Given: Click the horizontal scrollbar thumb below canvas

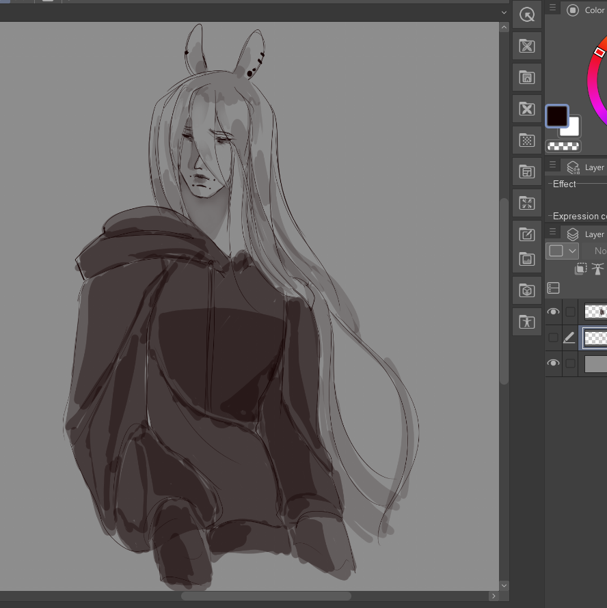Looking at the screenshot, I should point(266,596).
